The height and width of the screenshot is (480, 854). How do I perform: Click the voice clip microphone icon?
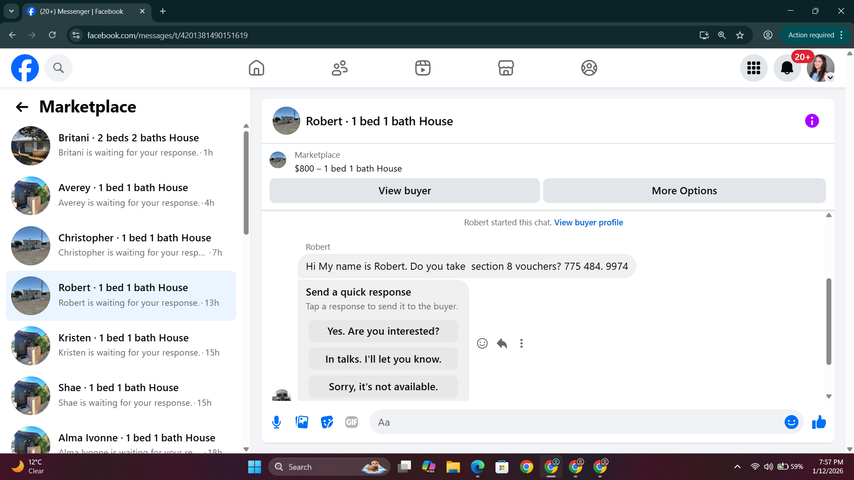tap(276, 422)
